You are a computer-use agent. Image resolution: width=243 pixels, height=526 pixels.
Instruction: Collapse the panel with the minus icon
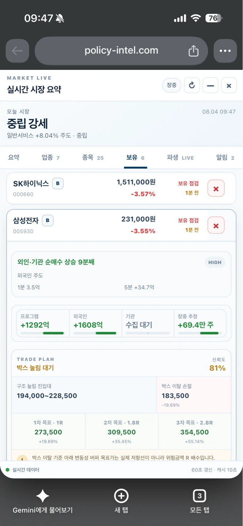pyautogui.click(x=210, y=85)
